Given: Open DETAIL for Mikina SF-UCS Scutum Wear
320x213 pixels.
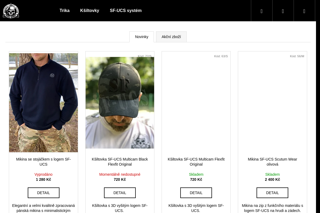Looking at the screenshot, I should pos(272,193).
